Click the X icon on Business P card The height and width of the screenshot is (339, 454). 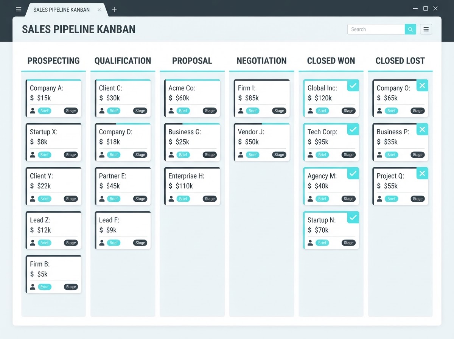click(x=422, y=129)
